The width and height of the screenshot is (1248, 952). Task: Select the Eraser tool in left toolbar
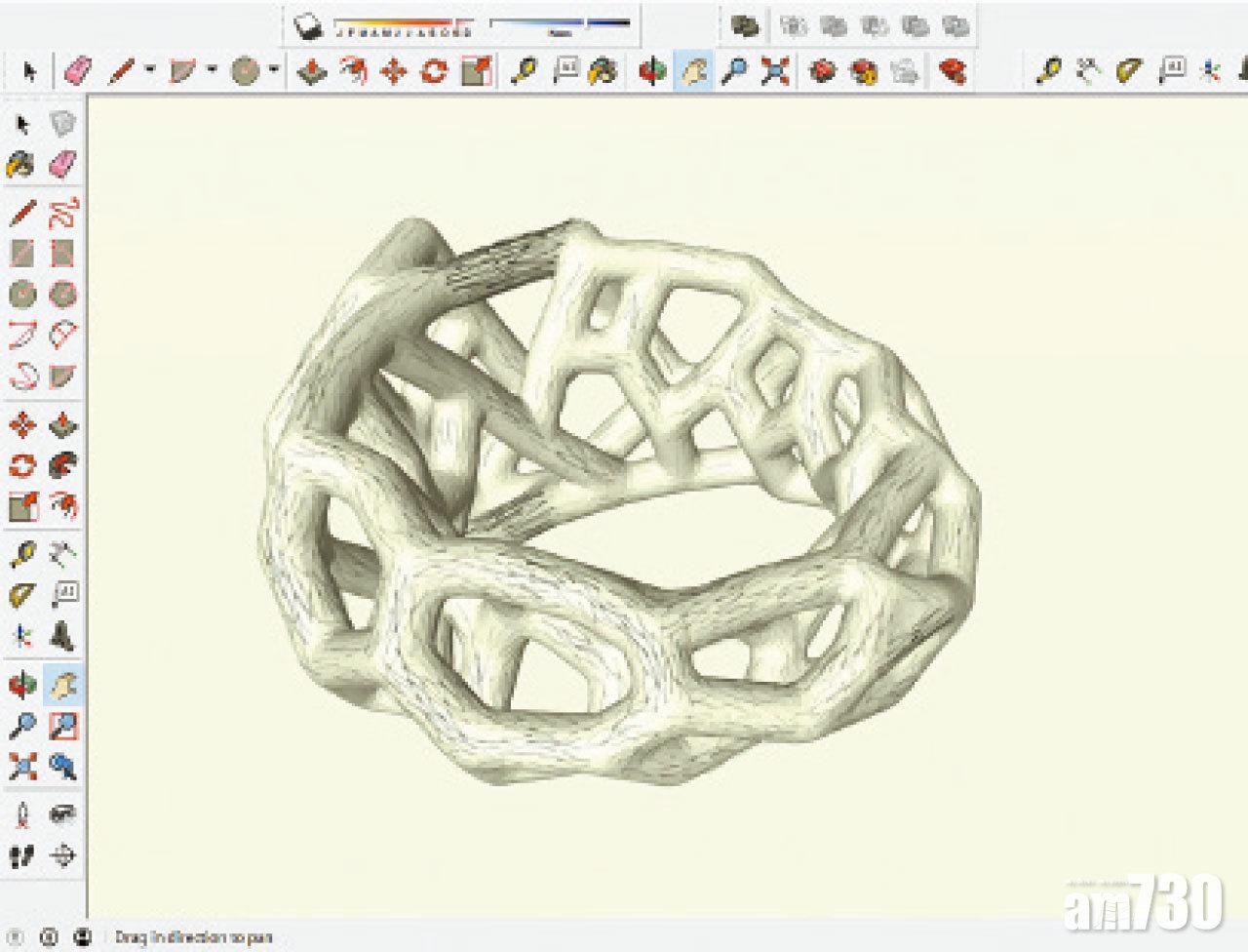(62, 164)
